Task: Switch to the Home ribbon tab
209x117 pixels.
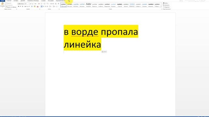Action: click(x=9, y=1)
